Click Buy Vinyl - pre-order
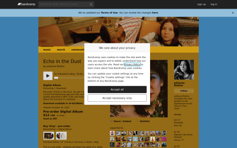This screenshot has width=237, height=148. [x=56, y=126]
